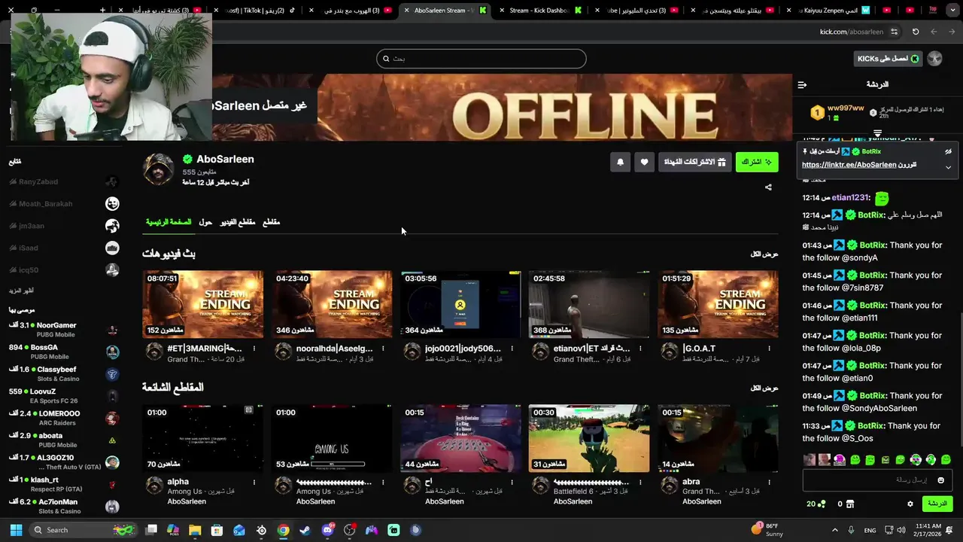Screen dimensions: 963x542
Task: Open NoorGamer recommended channel
Action: pyautogui.click(x=64, y=330)
